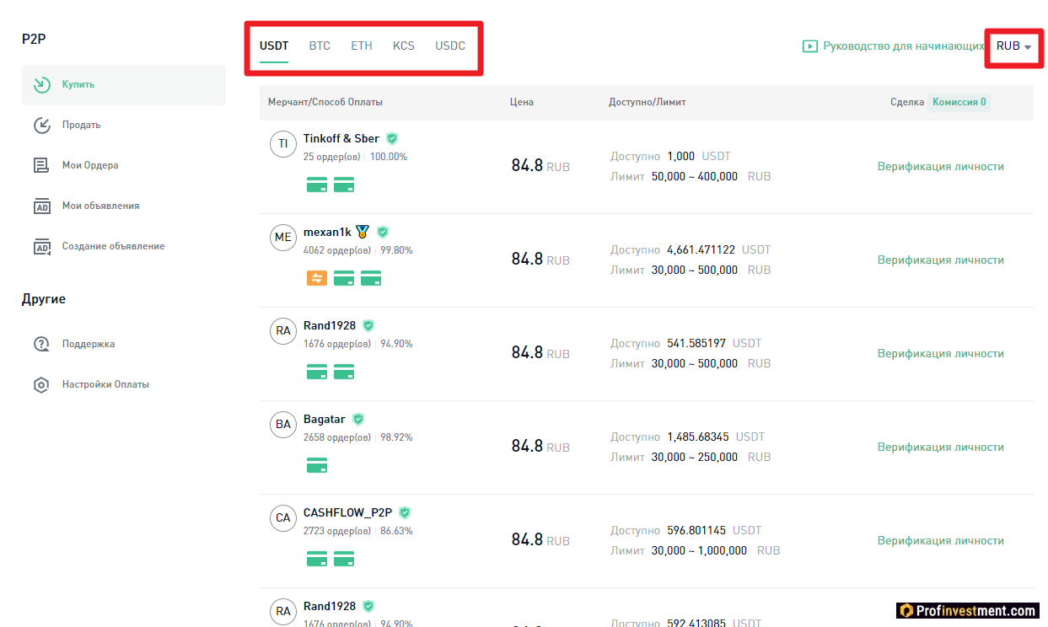The image size is (1048, 627).
Task: Click the Мерчант/Способ Оплаты column header
Action: [x=325, y=102]
